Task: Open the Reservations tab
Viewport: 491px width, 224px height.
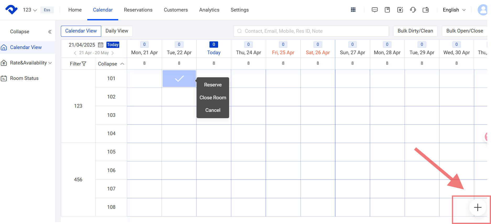Action: click(x=138, y=10)
